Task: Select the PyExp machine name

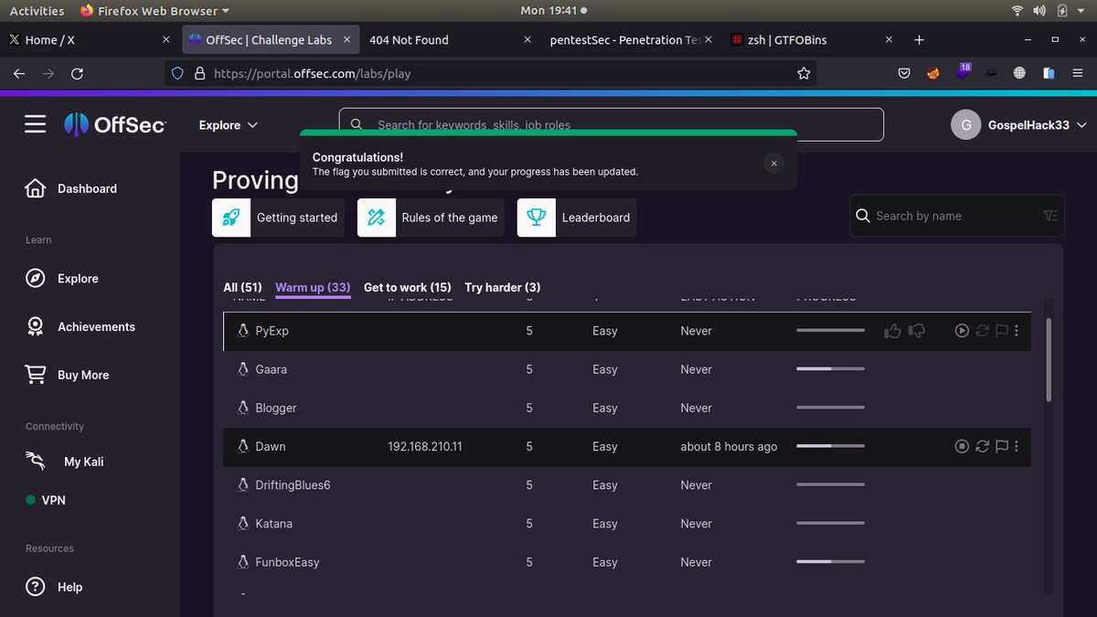Action: point(272,331)
